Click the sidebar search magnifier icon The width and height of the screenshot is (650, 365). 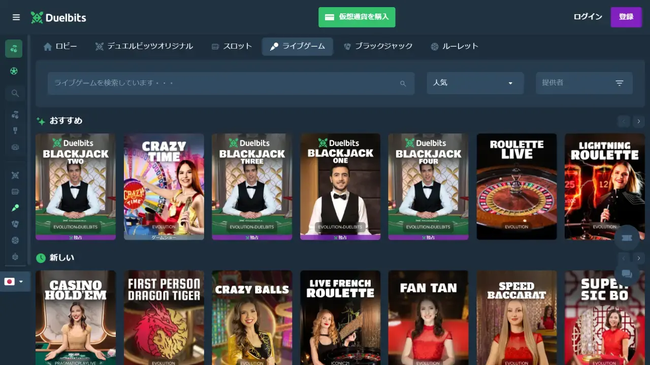15,93
